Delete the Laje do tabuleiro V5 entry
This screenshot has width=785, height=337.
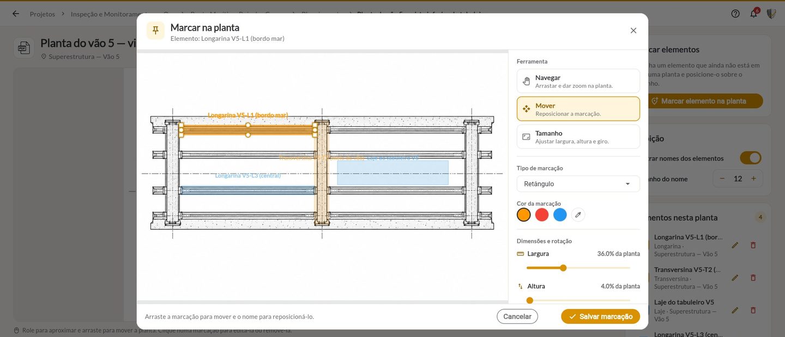(x=753, y=310)
